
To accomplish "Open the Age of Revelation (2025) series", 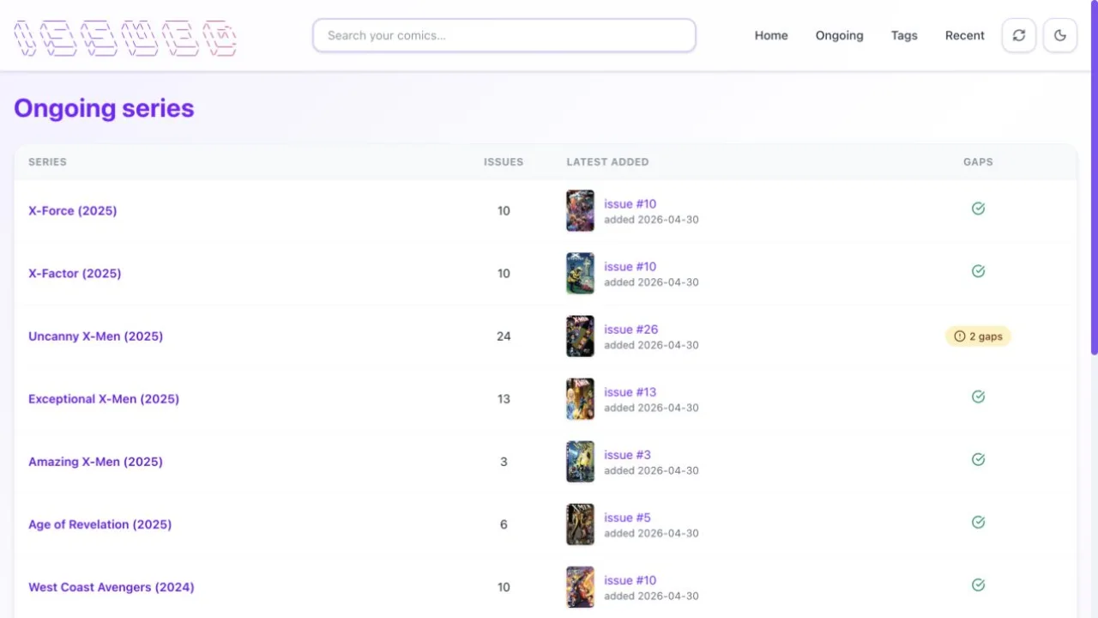I will (x=100, y=524).
